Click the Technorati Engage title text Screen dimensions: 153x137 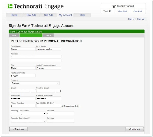click(39, 6)
